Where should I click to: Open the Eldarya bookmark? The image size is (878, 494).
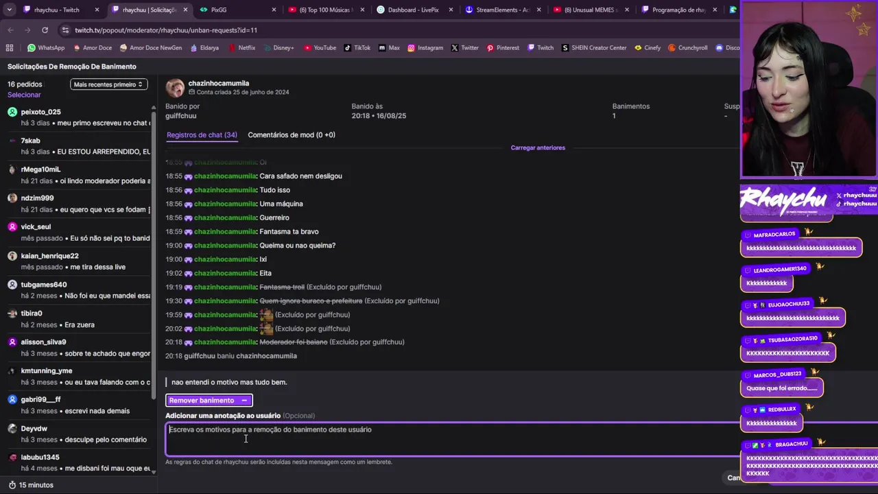pyautogui.click(x=204, y=48)
